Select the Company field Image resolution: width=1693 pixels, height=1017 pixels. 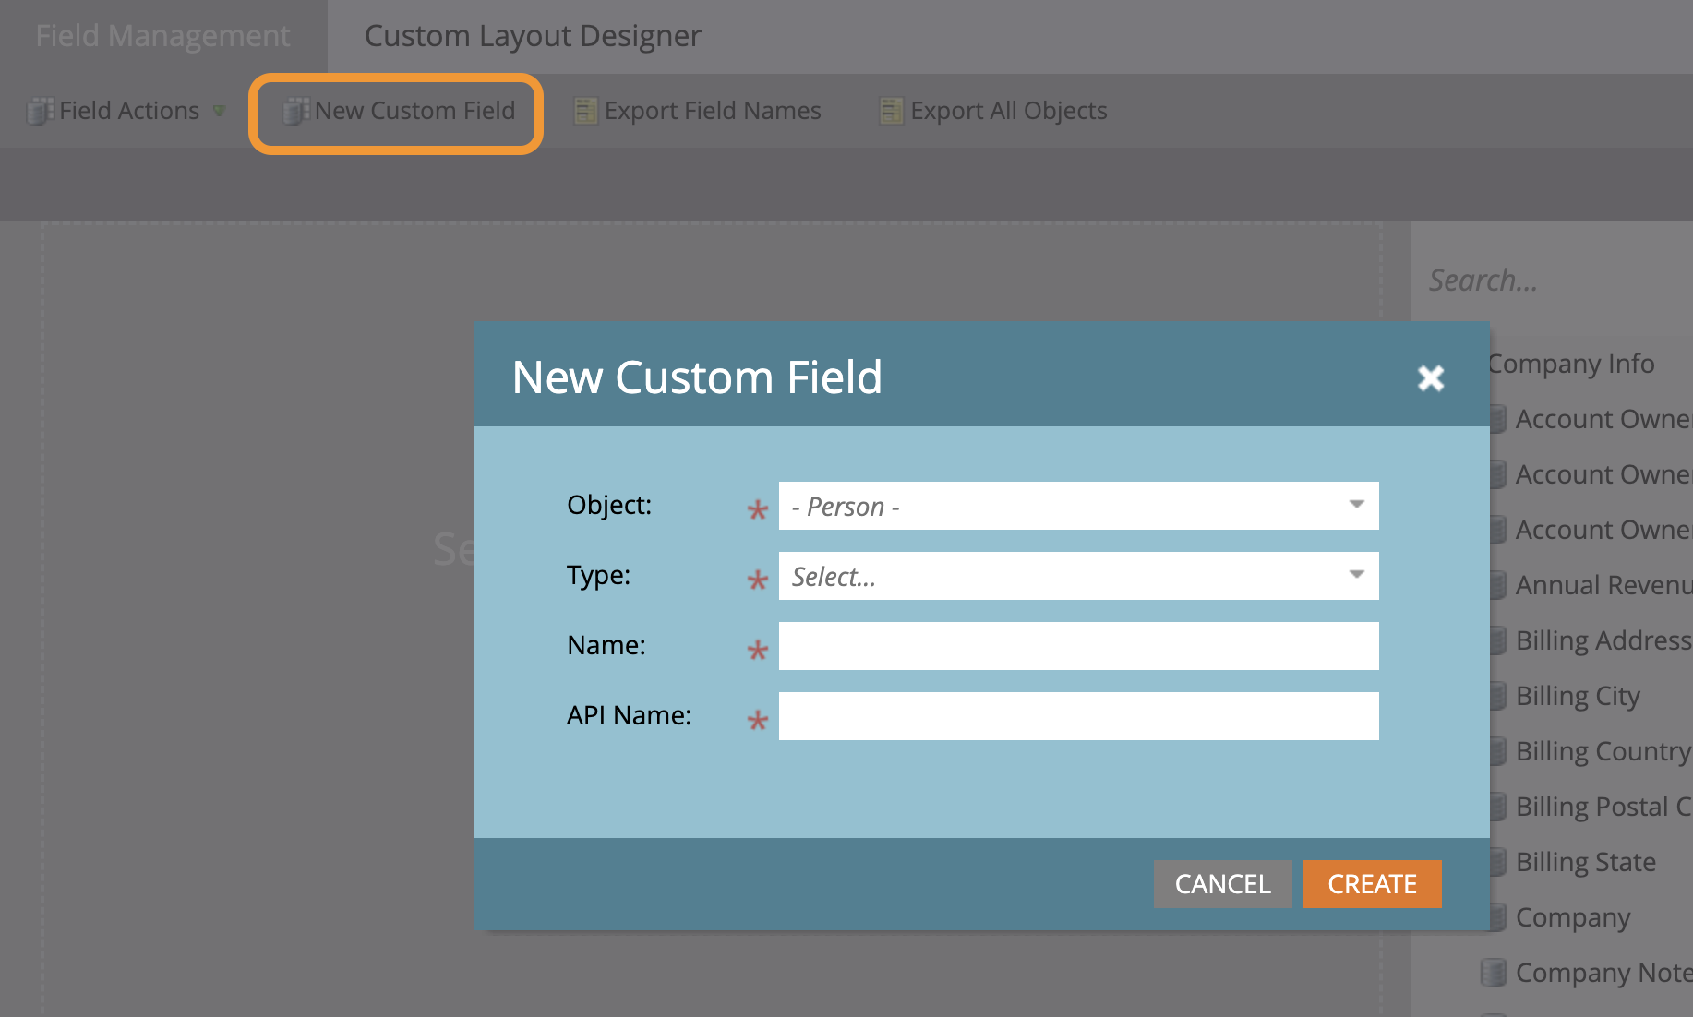[1573, 917]
